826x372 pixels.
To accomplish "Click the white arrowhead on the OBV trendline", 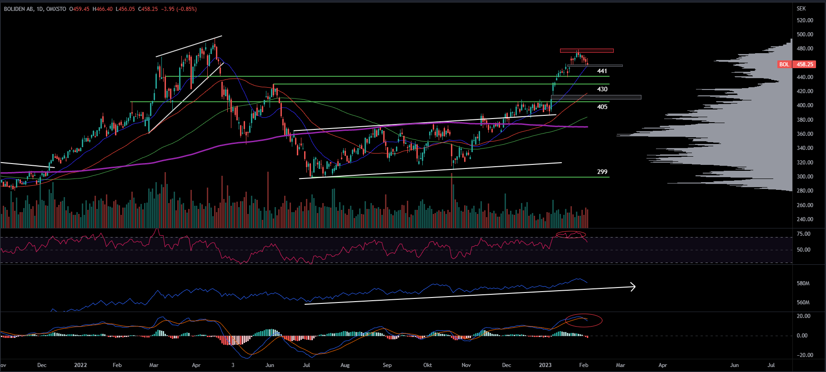I will (x=632, y=287).
